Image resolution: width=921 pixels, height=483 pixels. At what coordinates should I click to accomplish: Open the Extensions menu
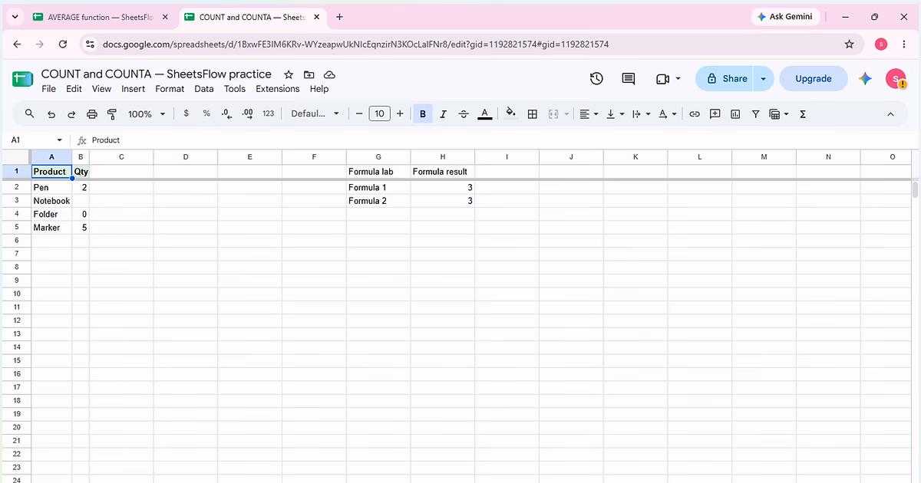coord(278,89)
